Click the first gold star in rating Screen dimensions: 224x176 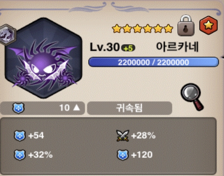tap(117, 29)
